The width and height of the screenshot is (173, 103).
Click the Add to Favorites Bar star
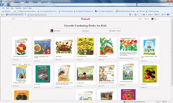(x=15, y=11)
